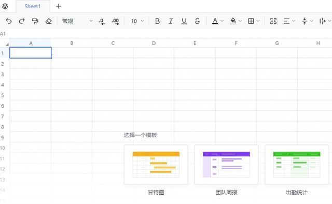Click the clear formatting eraser icon
The width and height of the screenshot is (332, 204).
(x=48, y=21)
